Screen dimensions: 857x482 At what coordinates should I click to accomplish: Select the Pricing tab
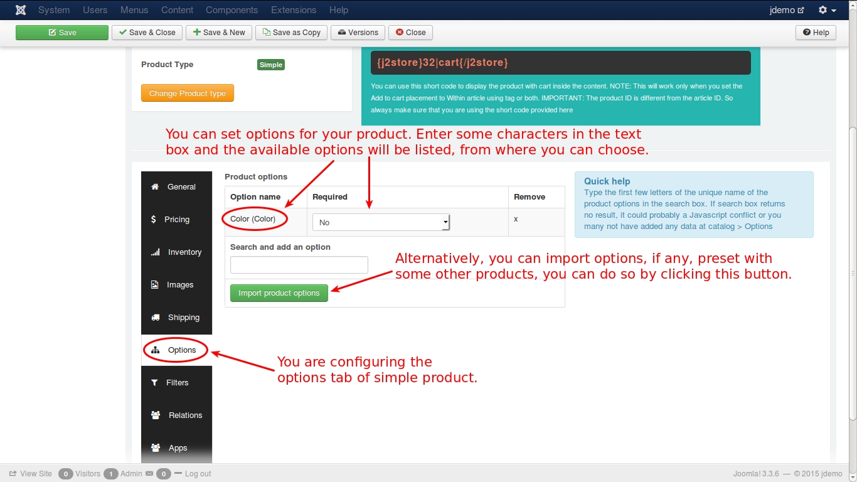(x=176, y=220)
